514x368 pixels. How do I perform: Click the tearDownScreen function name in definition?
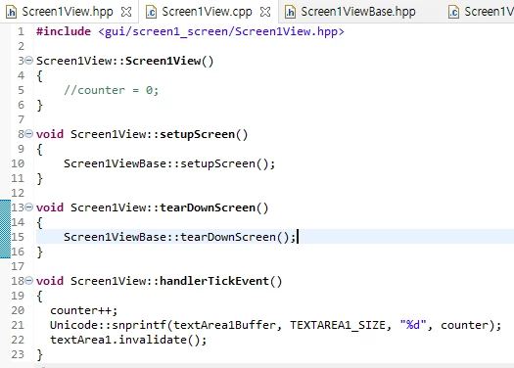pos(208,207)
